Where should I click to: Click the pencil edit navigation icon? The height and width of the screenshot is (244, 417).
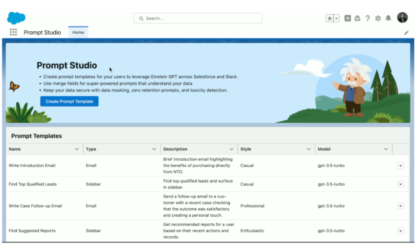coord(406,33)
